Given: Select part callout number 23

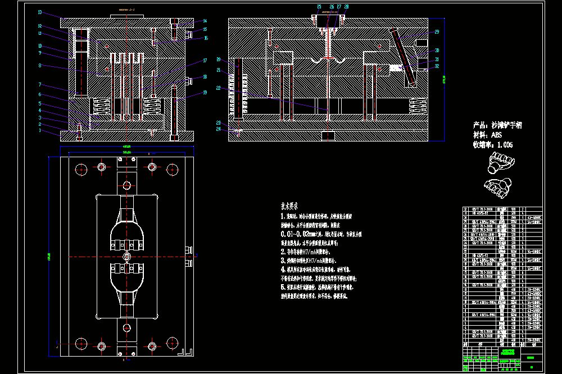Looking at the screenshot, I should [x=219, y=123].
